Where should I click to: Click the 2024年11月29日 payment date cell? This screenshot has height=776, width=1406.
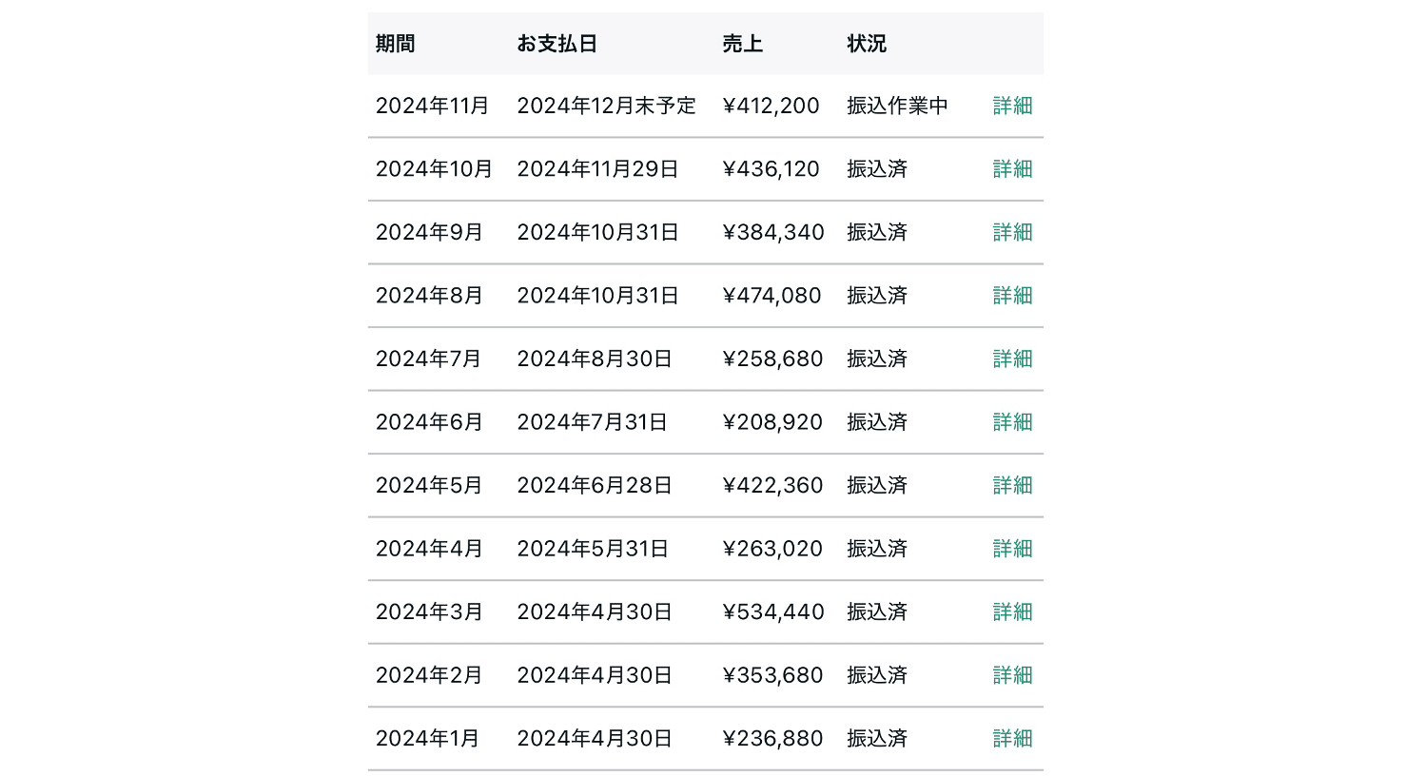[x=598, y=169]
